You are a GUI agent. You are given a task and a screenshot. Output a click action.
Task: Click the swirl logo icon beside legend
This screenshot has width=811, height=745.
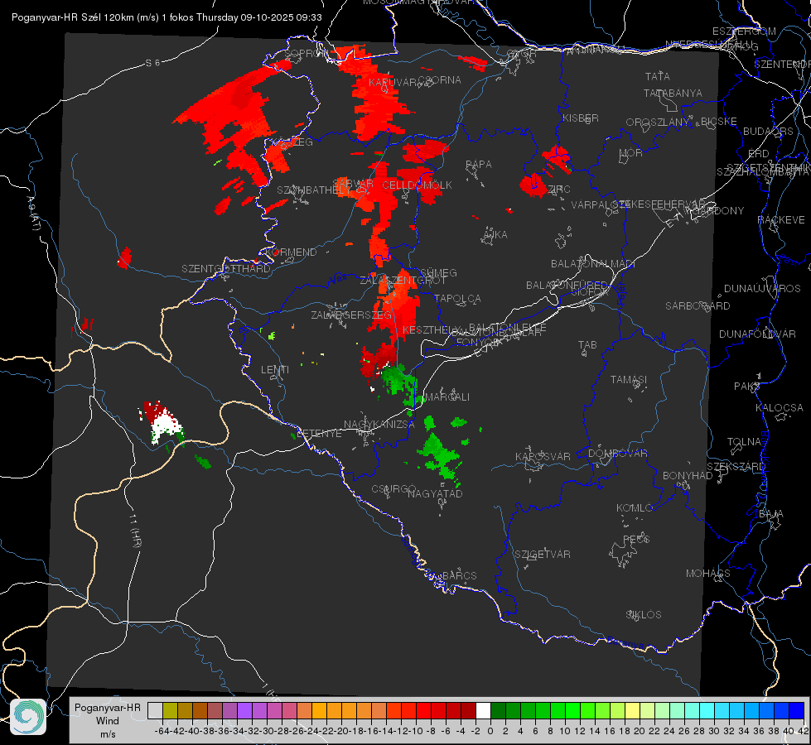pyautogui.click(x=28, y=717)
